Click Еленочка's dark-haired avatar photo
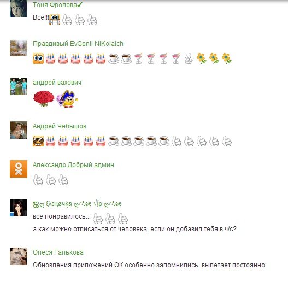The width and height of the screenshot is (288, 282). [x=19, y=208]
